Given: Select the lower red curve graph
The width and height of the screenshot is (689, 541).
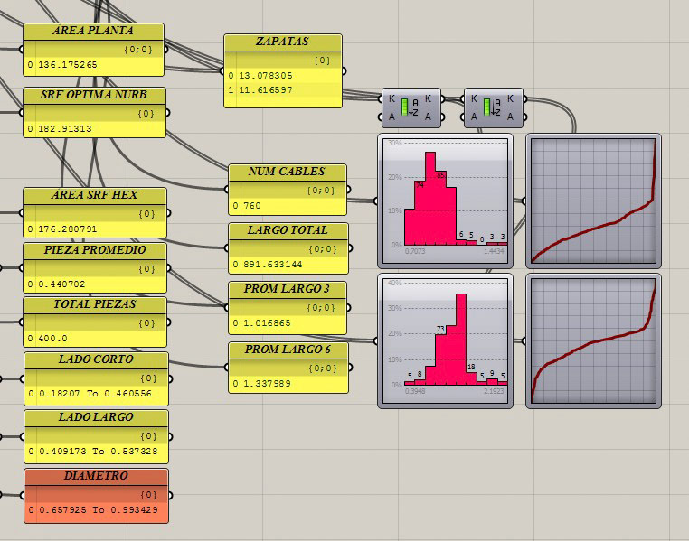Looking at the screenshot, I should coord(594,340).
